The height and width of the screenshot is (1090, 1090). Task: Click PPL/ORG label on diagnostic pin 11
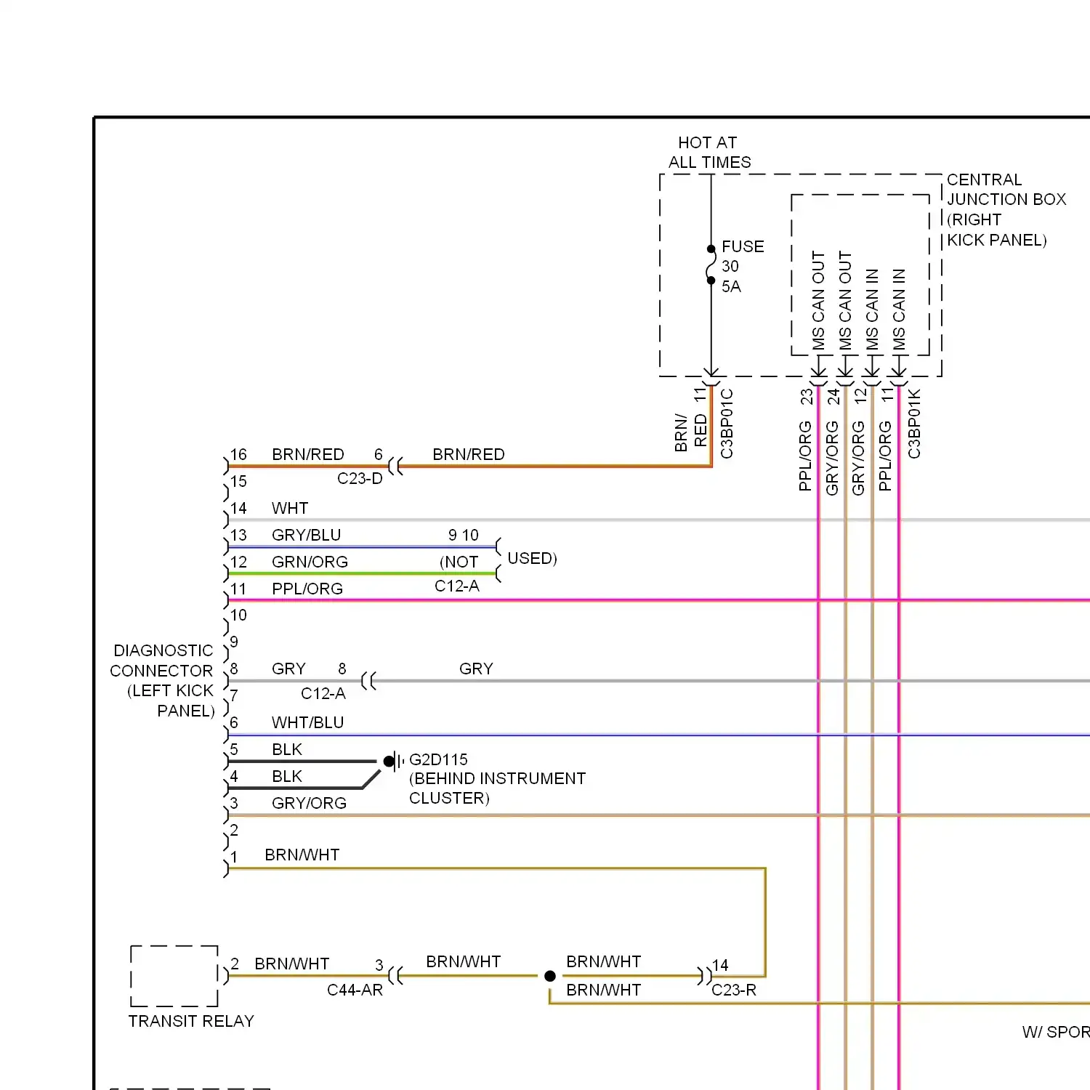click(x=307, y=589)
